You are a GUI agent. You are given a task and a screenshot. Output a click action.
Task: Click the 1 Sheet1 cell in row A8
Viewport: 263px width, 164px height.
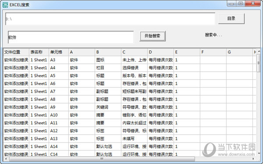[x=39, y=99]
